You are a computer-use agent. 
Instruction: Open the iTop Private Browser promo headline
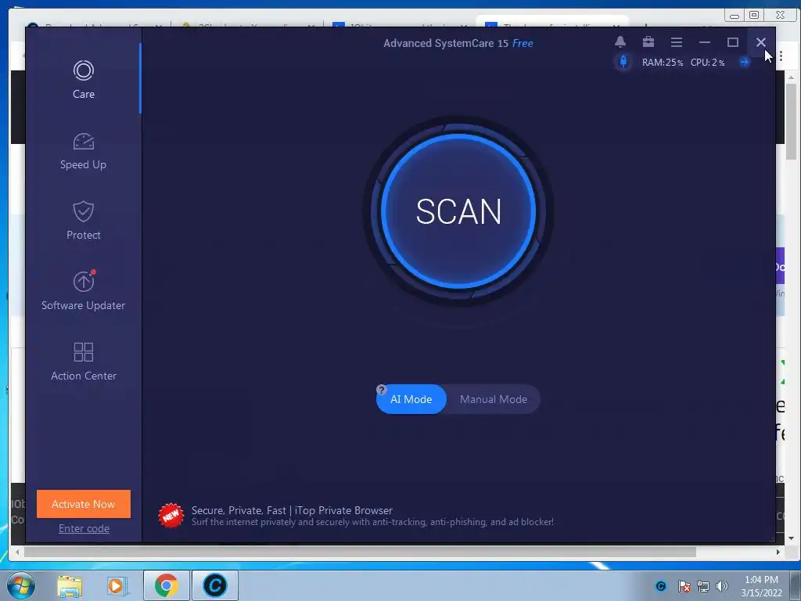(292, 510)
